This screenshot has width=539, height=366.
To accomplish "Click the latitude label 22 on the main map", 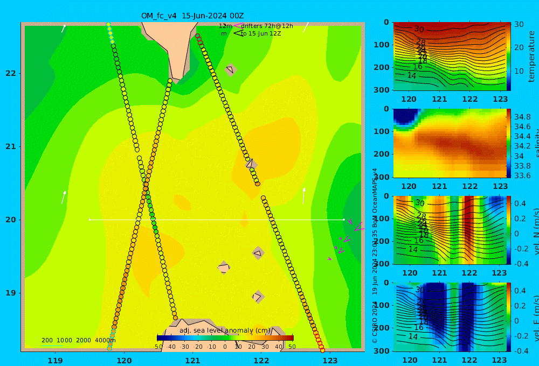I will pos(11,73).
